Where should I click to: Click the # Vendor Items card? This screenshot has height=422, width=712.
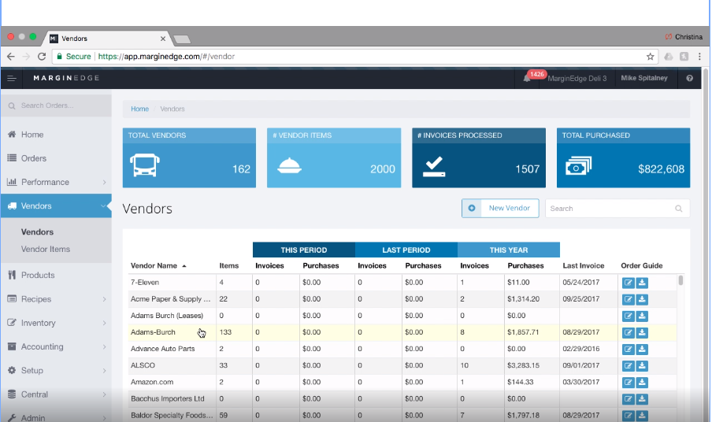click(334, 158)
